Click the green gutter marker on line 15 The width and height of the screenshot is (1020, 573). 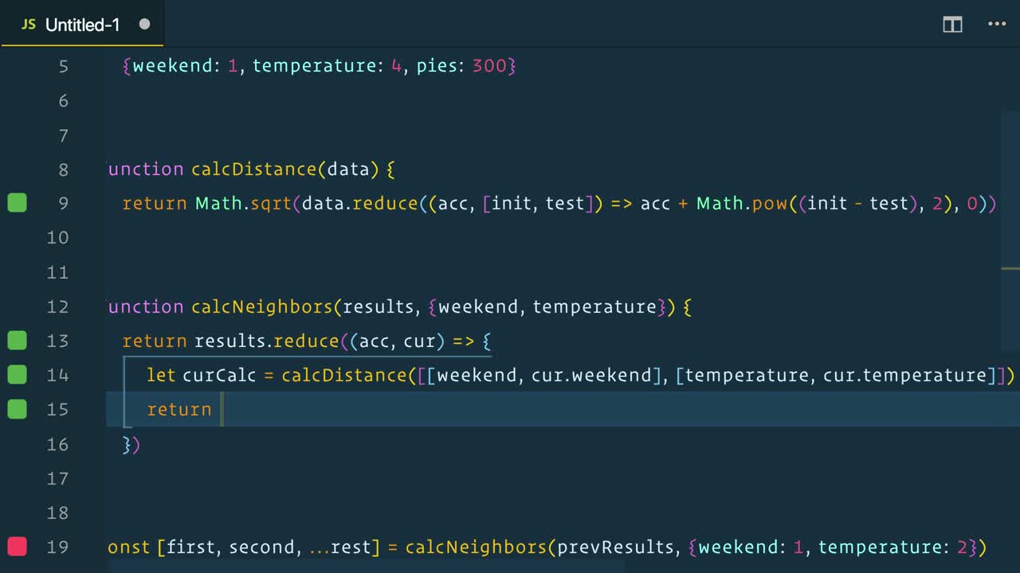pyautogui.click(x=17, y=409)
